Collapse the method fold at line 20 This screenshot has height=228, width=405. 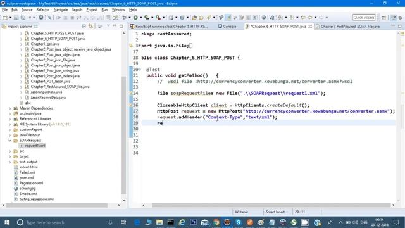pos(140,69)
